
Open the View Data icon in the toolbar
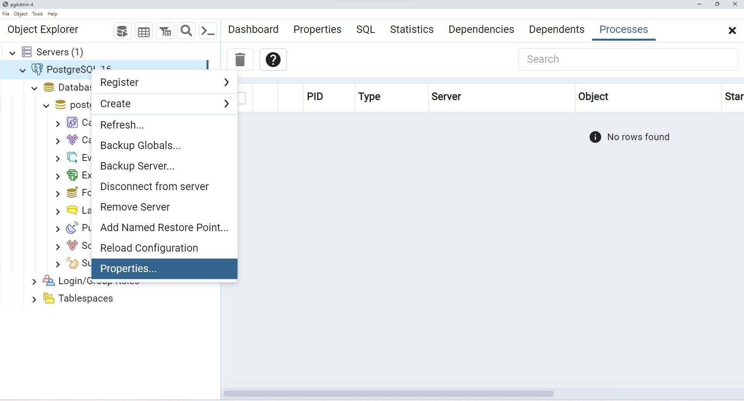click(143, 30)
